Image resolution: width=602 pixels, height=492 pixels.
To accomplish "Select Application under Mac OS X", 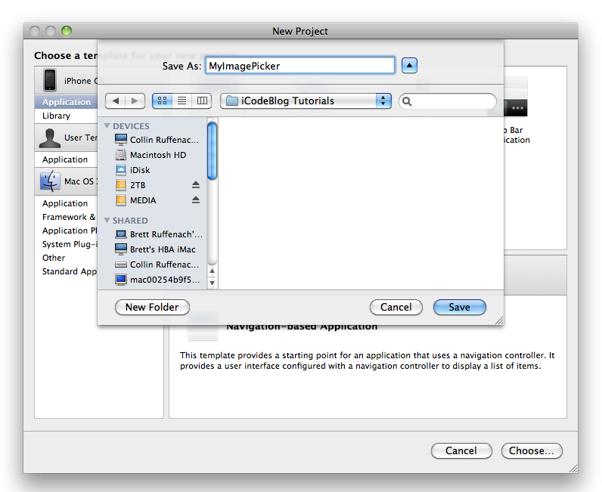I will coord(65,203).
